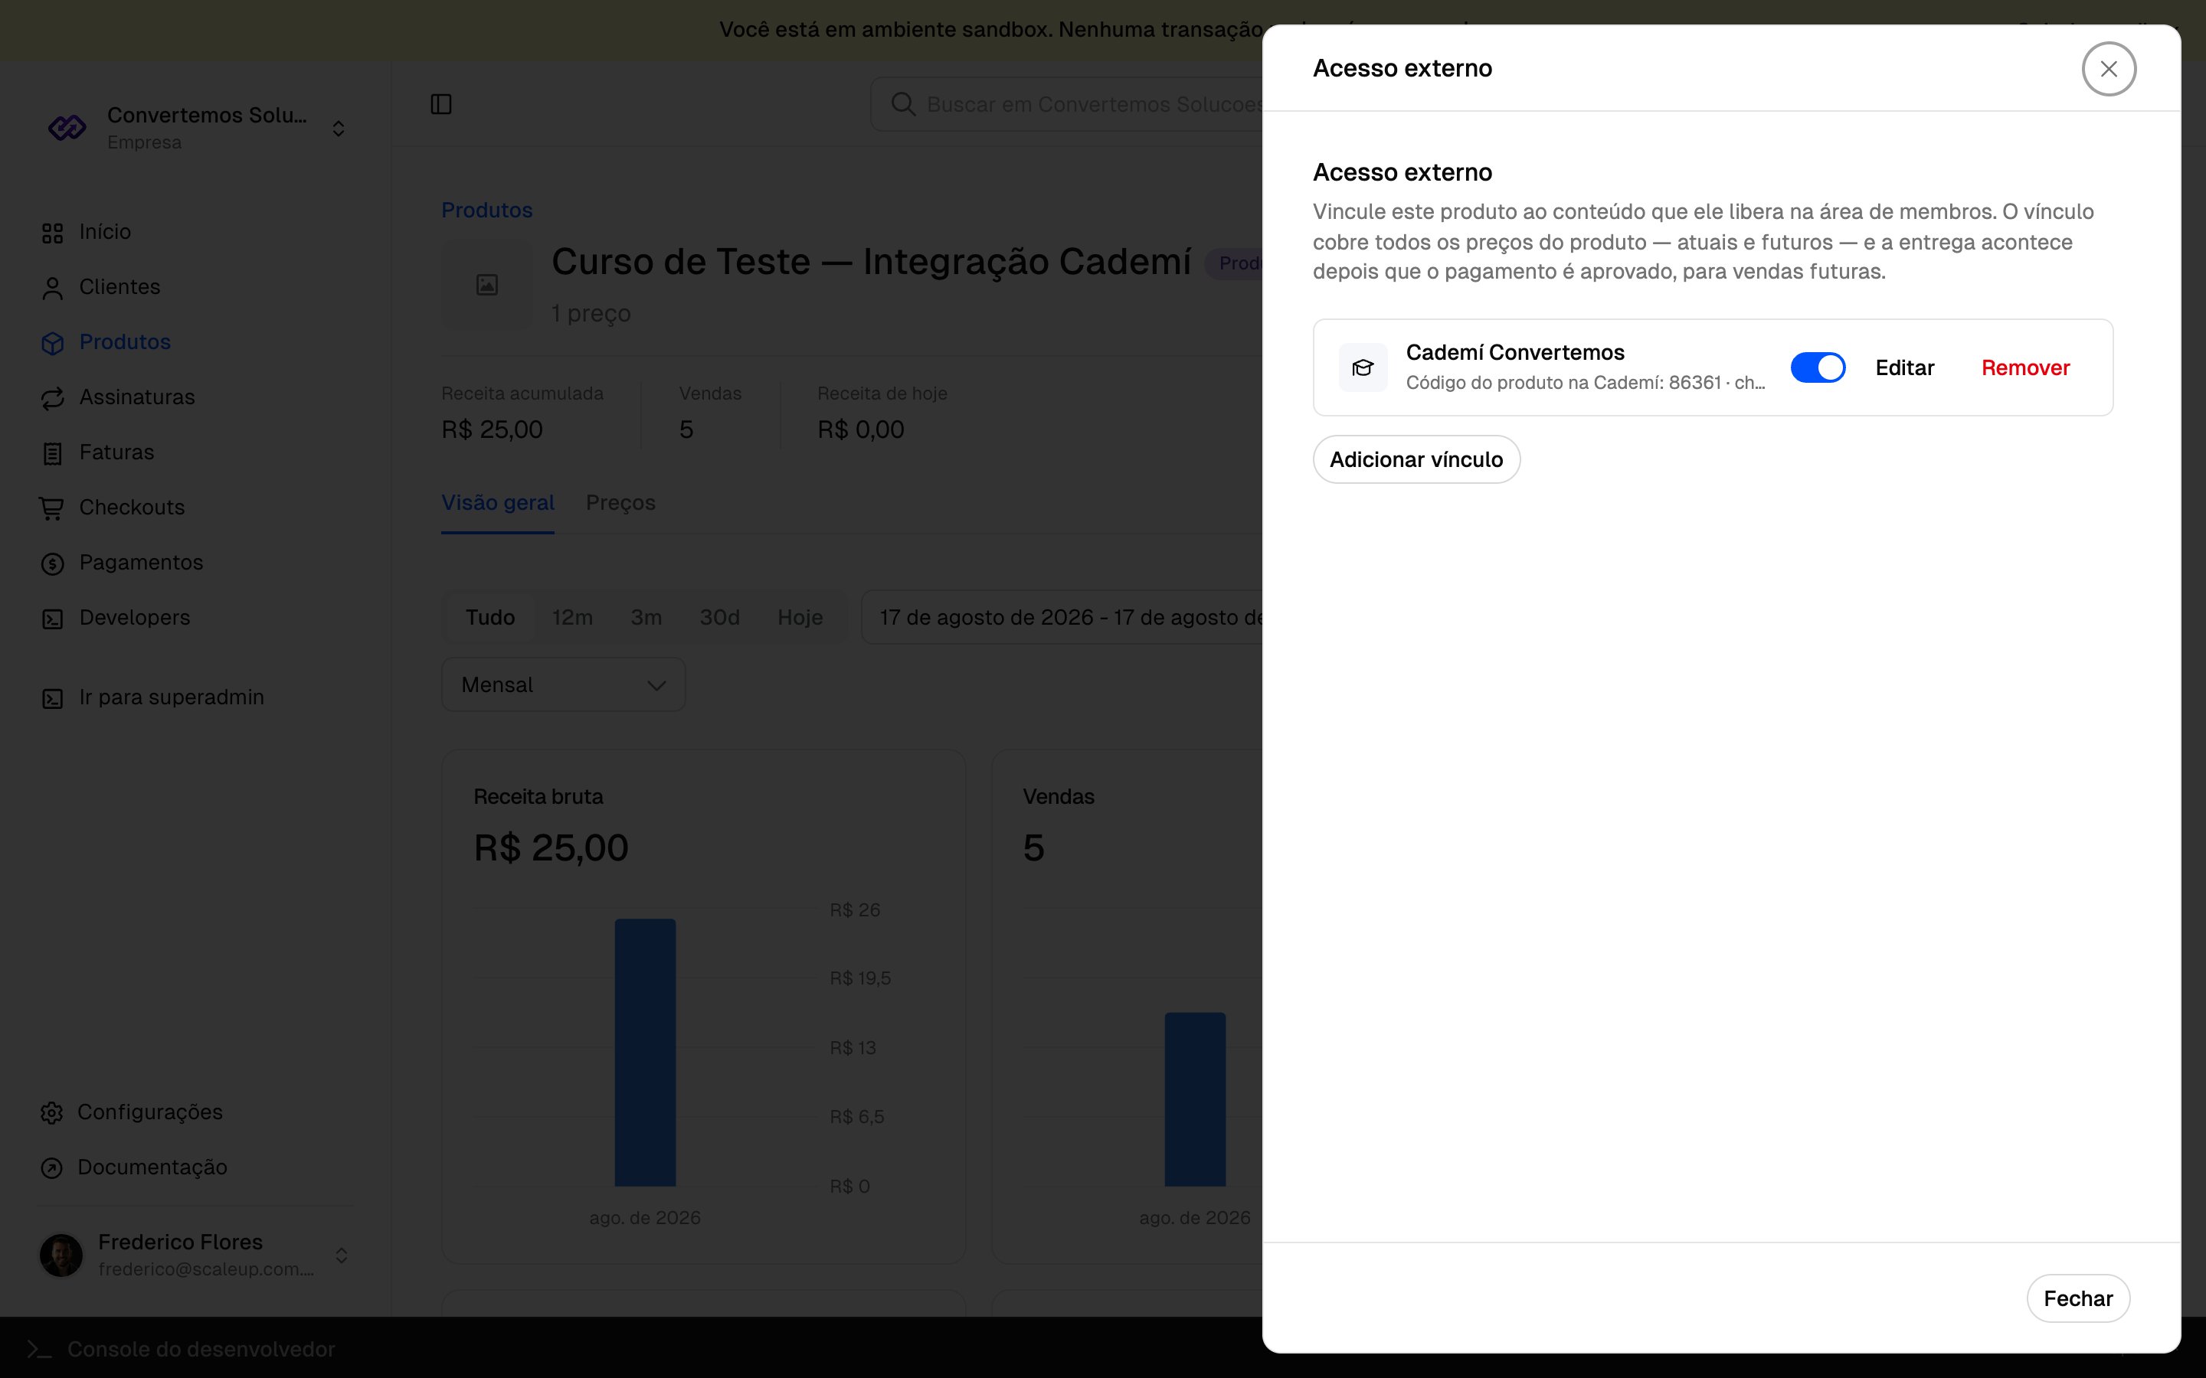This screenshot has height=1378, width=2206.
Task: Open Configurações
Action: click(149, 1112)
